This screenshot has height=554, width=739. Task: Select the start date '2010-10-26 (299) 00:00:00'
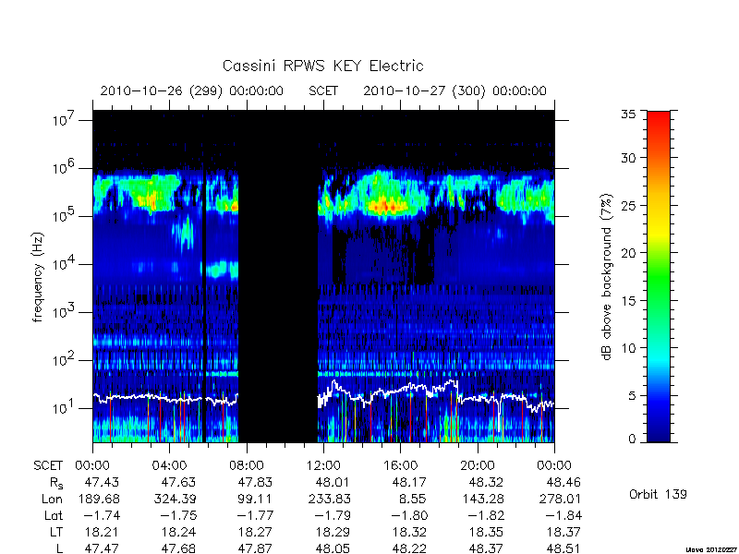[x=192, y=90]
